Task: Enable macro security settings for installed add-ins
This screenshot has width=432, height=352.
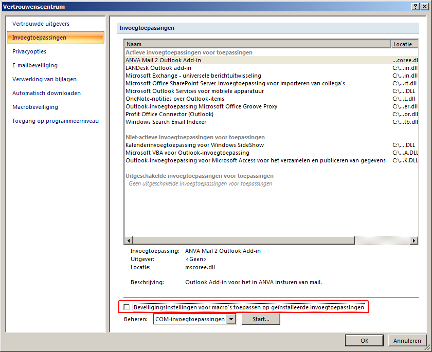Action: [127, 307]
